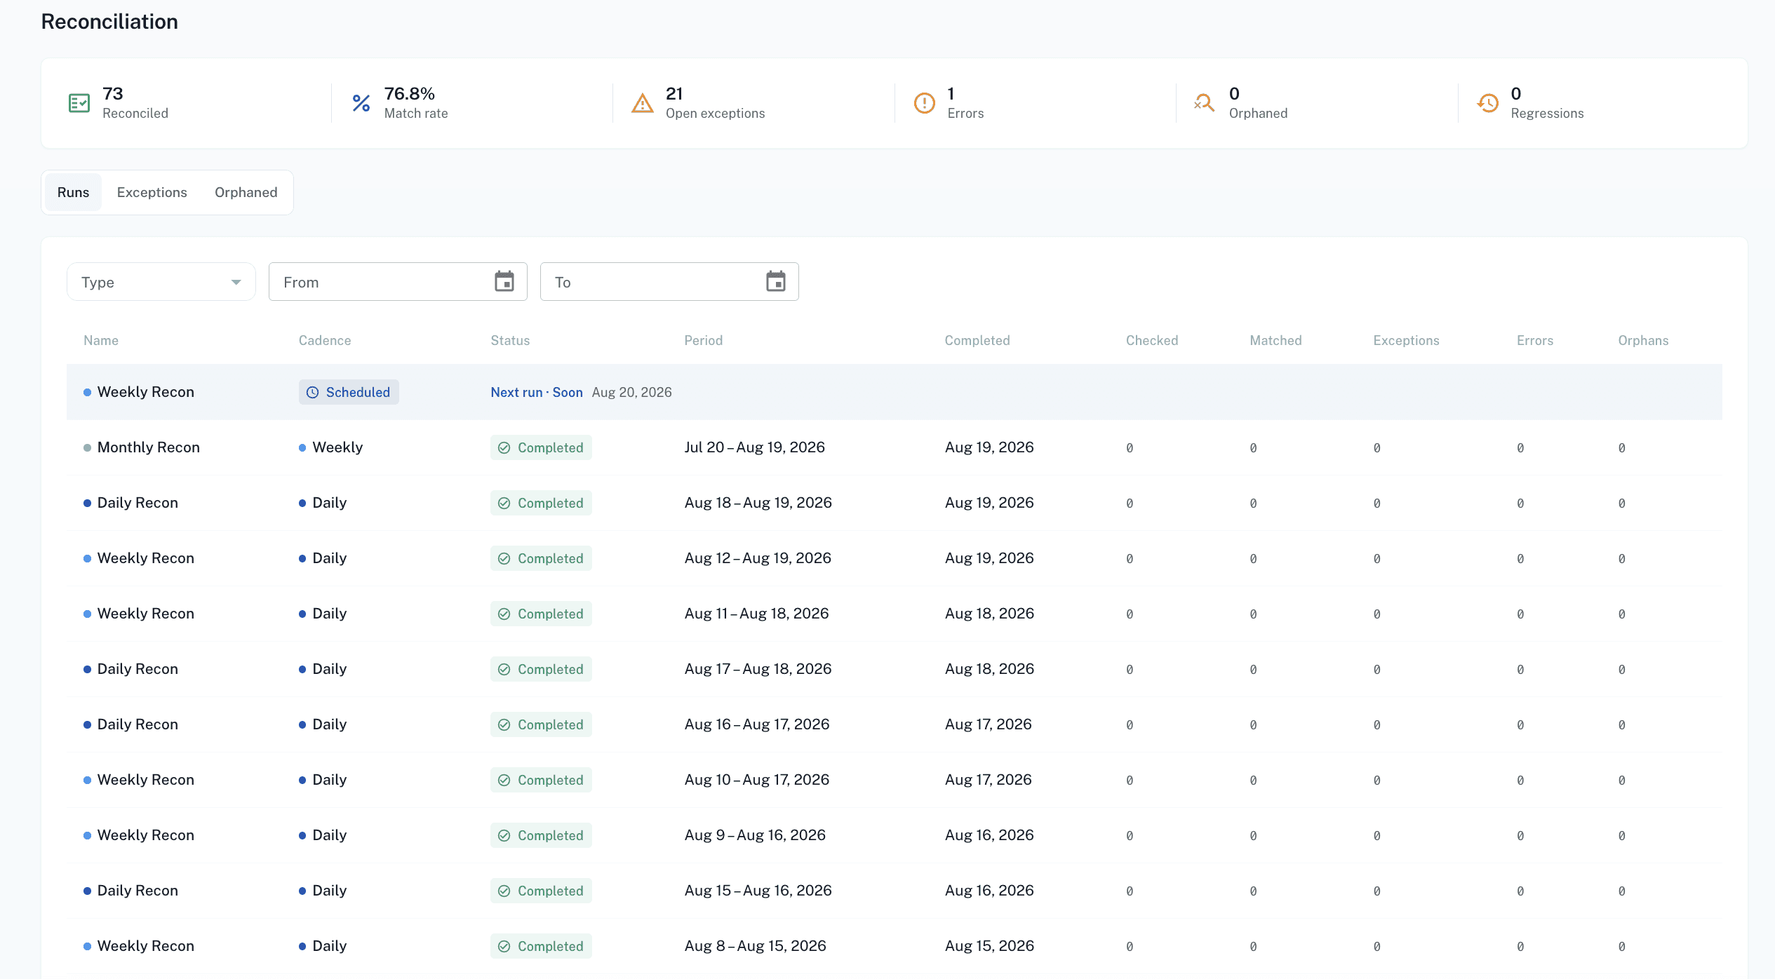Open the To date calendar picker icon
Screen dimensions: 1775x979
[x=776, y=282]
